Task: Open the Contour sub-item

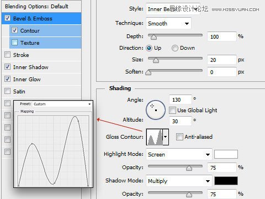Action: (45, 30)
